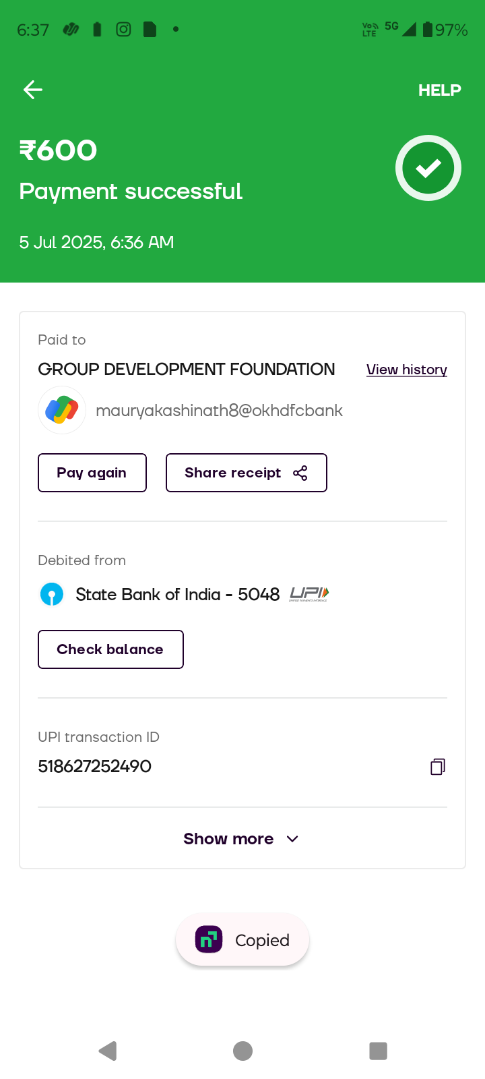Tap the UPI logo beside bank name
This screenshot has height=1079, width=485.
click(309, 594)
